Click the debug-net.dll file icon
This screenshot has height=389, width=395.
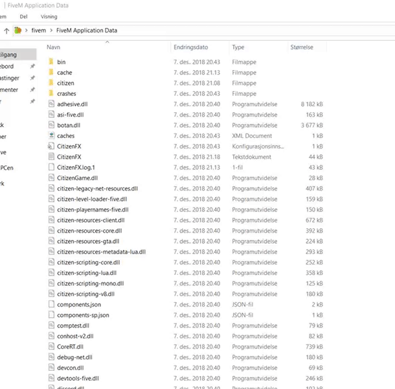51,357
